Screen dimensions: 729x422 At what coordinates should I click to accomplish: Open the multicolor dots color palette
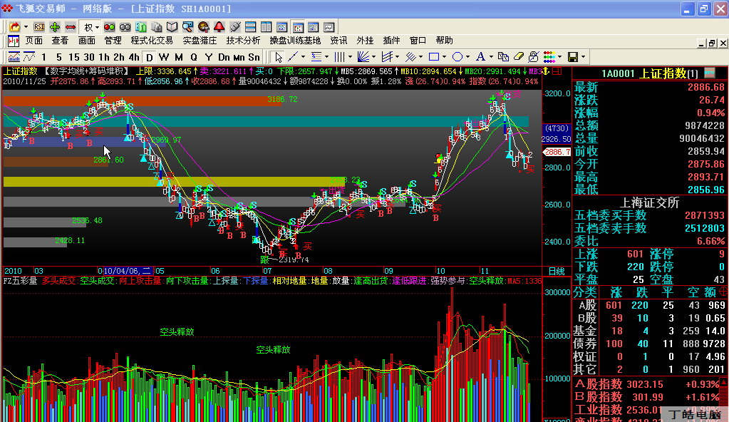pos(549,56)
